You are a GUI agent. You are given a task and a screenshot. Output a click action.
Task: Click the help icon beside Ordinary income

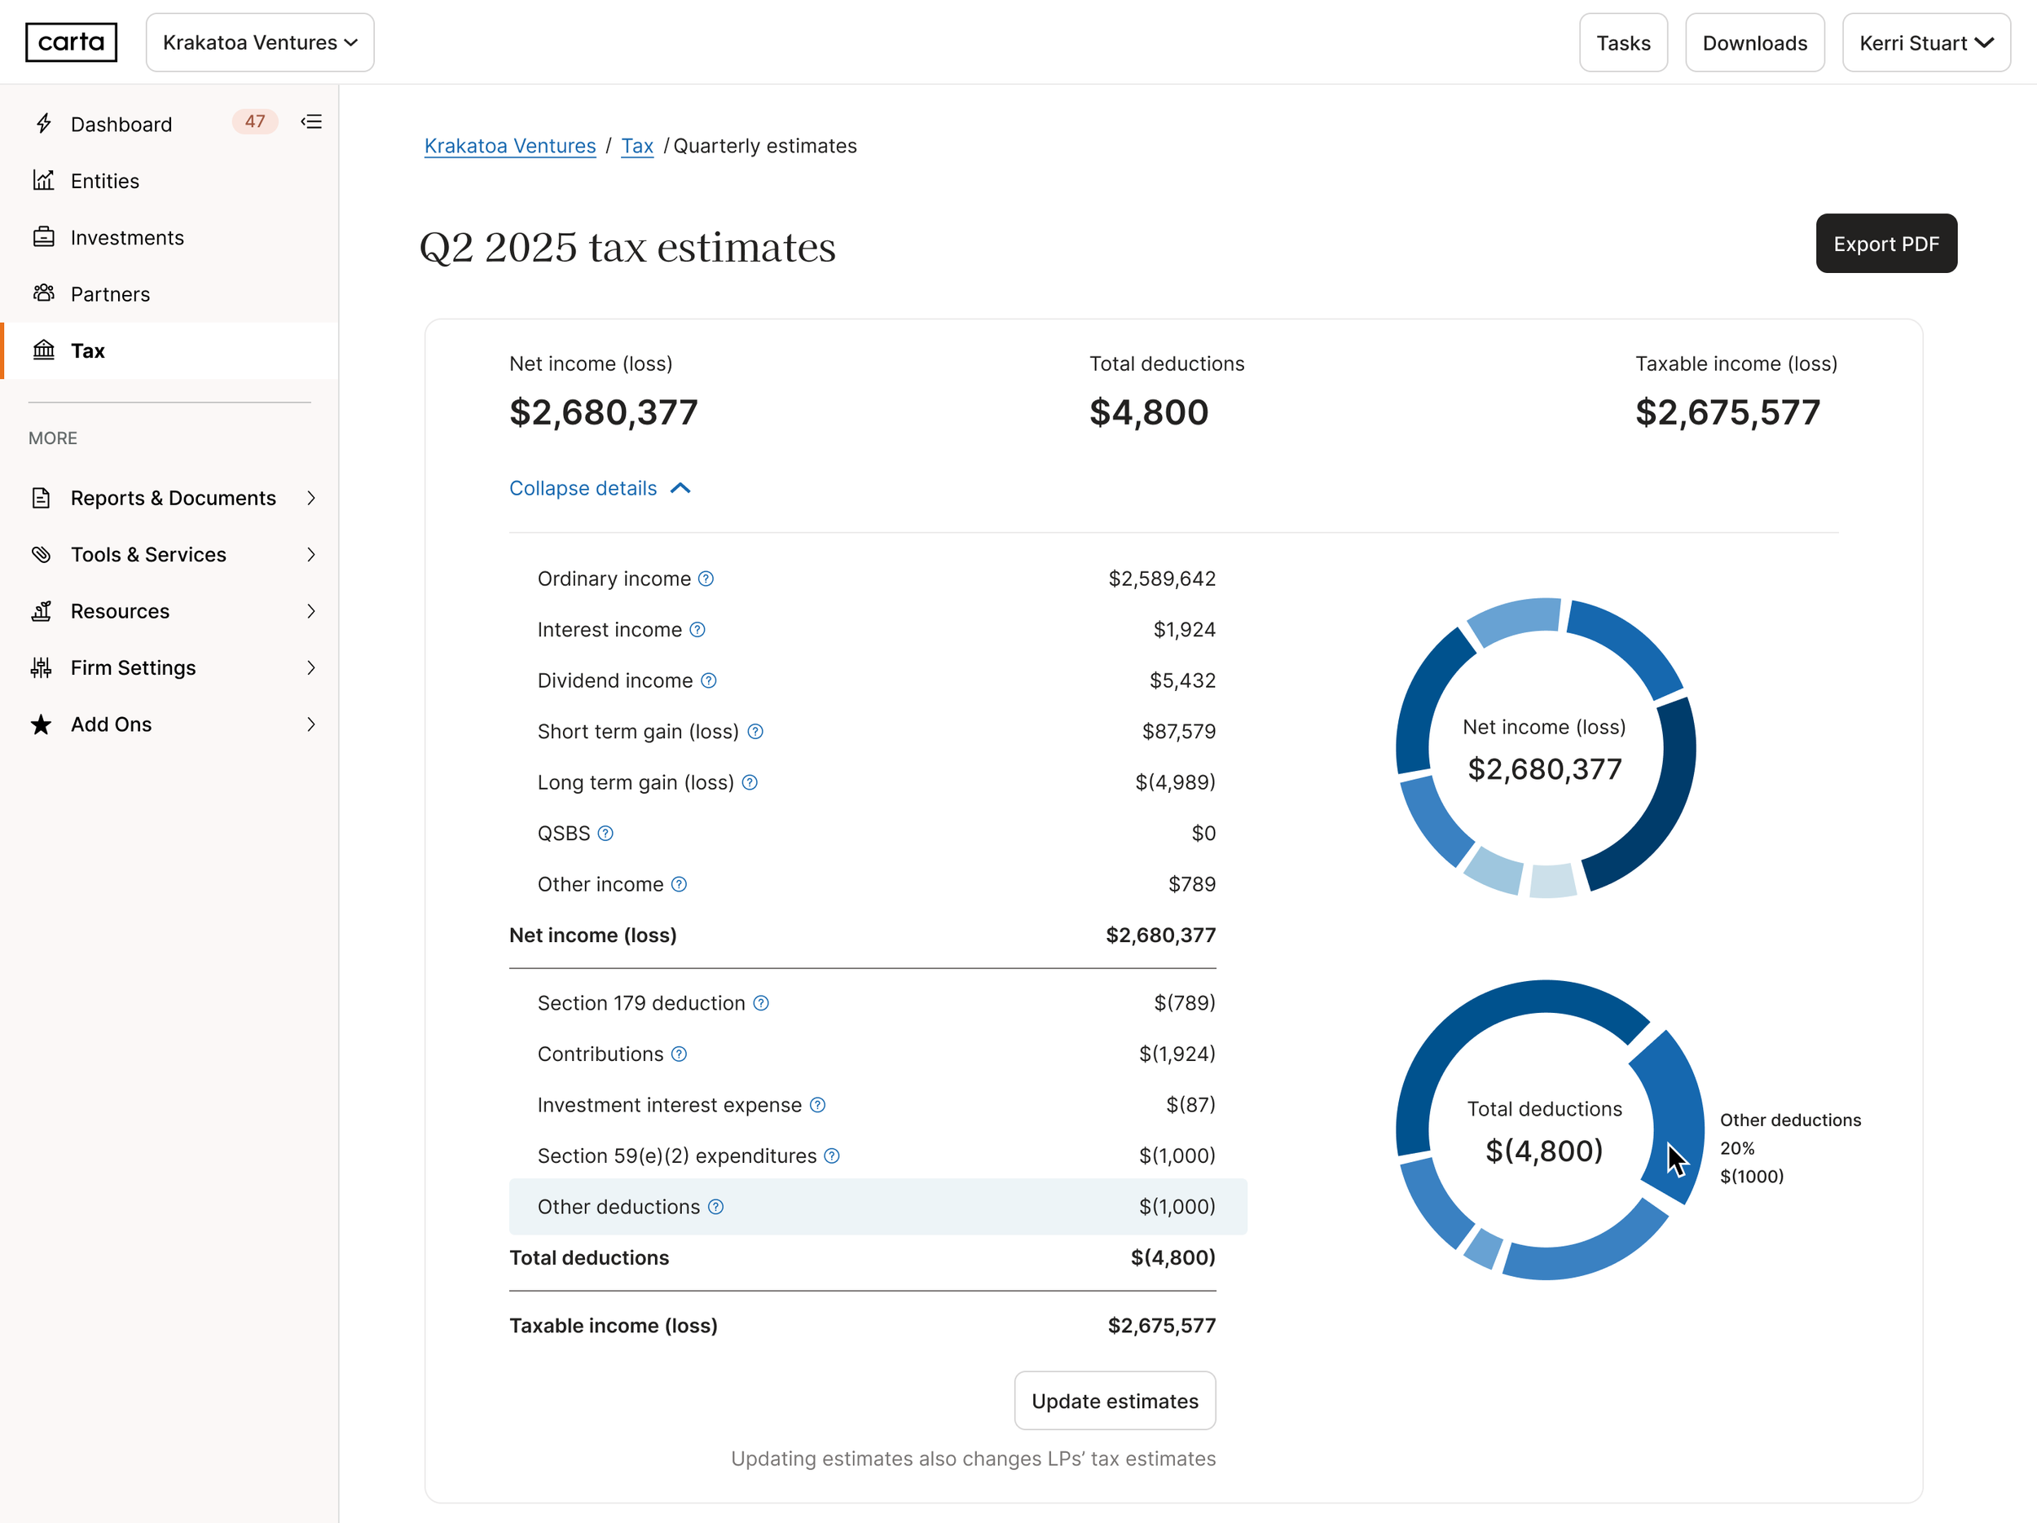[706, 579]
